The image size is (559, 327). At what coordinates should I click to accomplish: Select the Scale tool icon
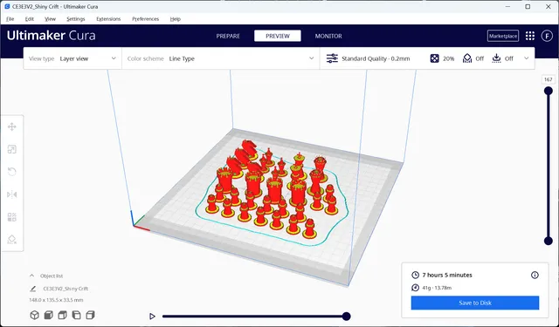tap(11, 149)
